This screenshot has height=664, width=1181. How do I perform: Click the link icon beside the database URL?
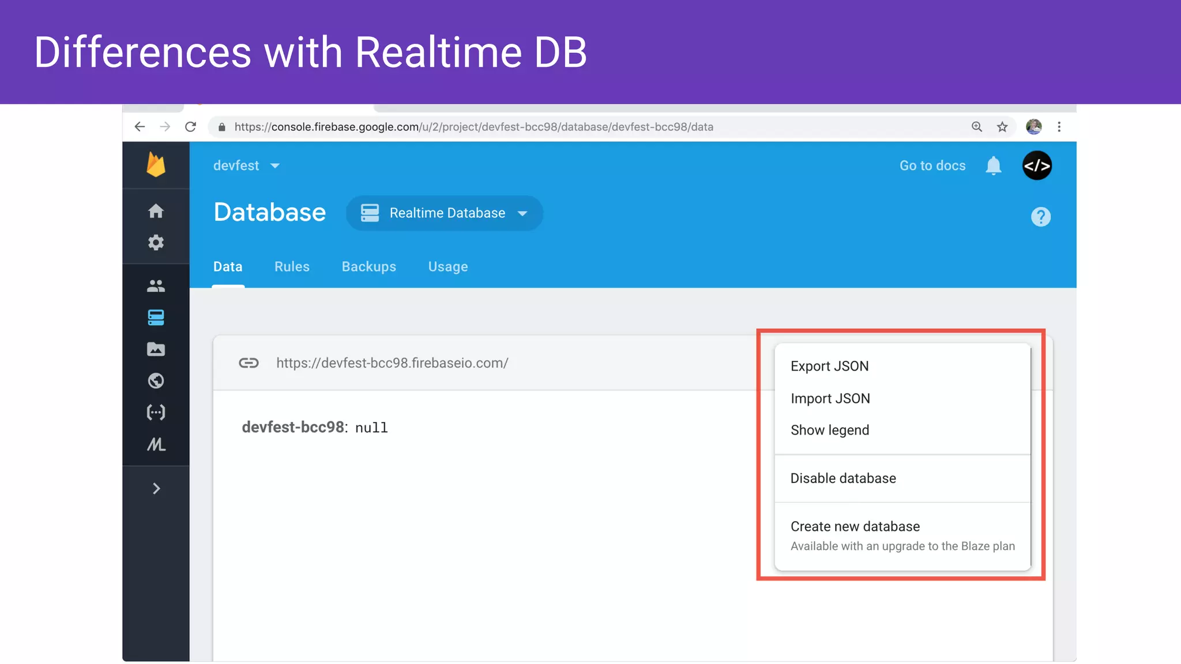pyautogui.click(x=249, y=363)
